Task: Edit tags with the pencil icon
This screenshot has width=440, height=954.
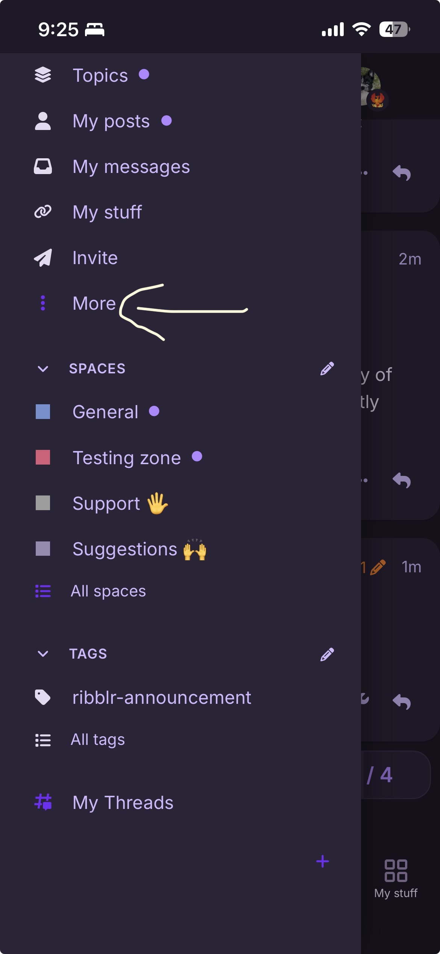Action: (x=327, y=654)
